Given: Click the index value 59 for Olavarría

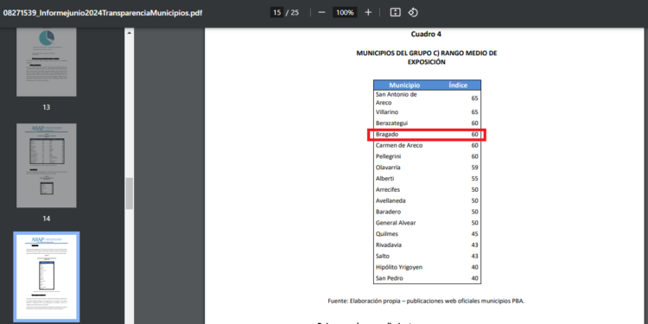Looking at the screenshot, I should (x=474, y=168).
